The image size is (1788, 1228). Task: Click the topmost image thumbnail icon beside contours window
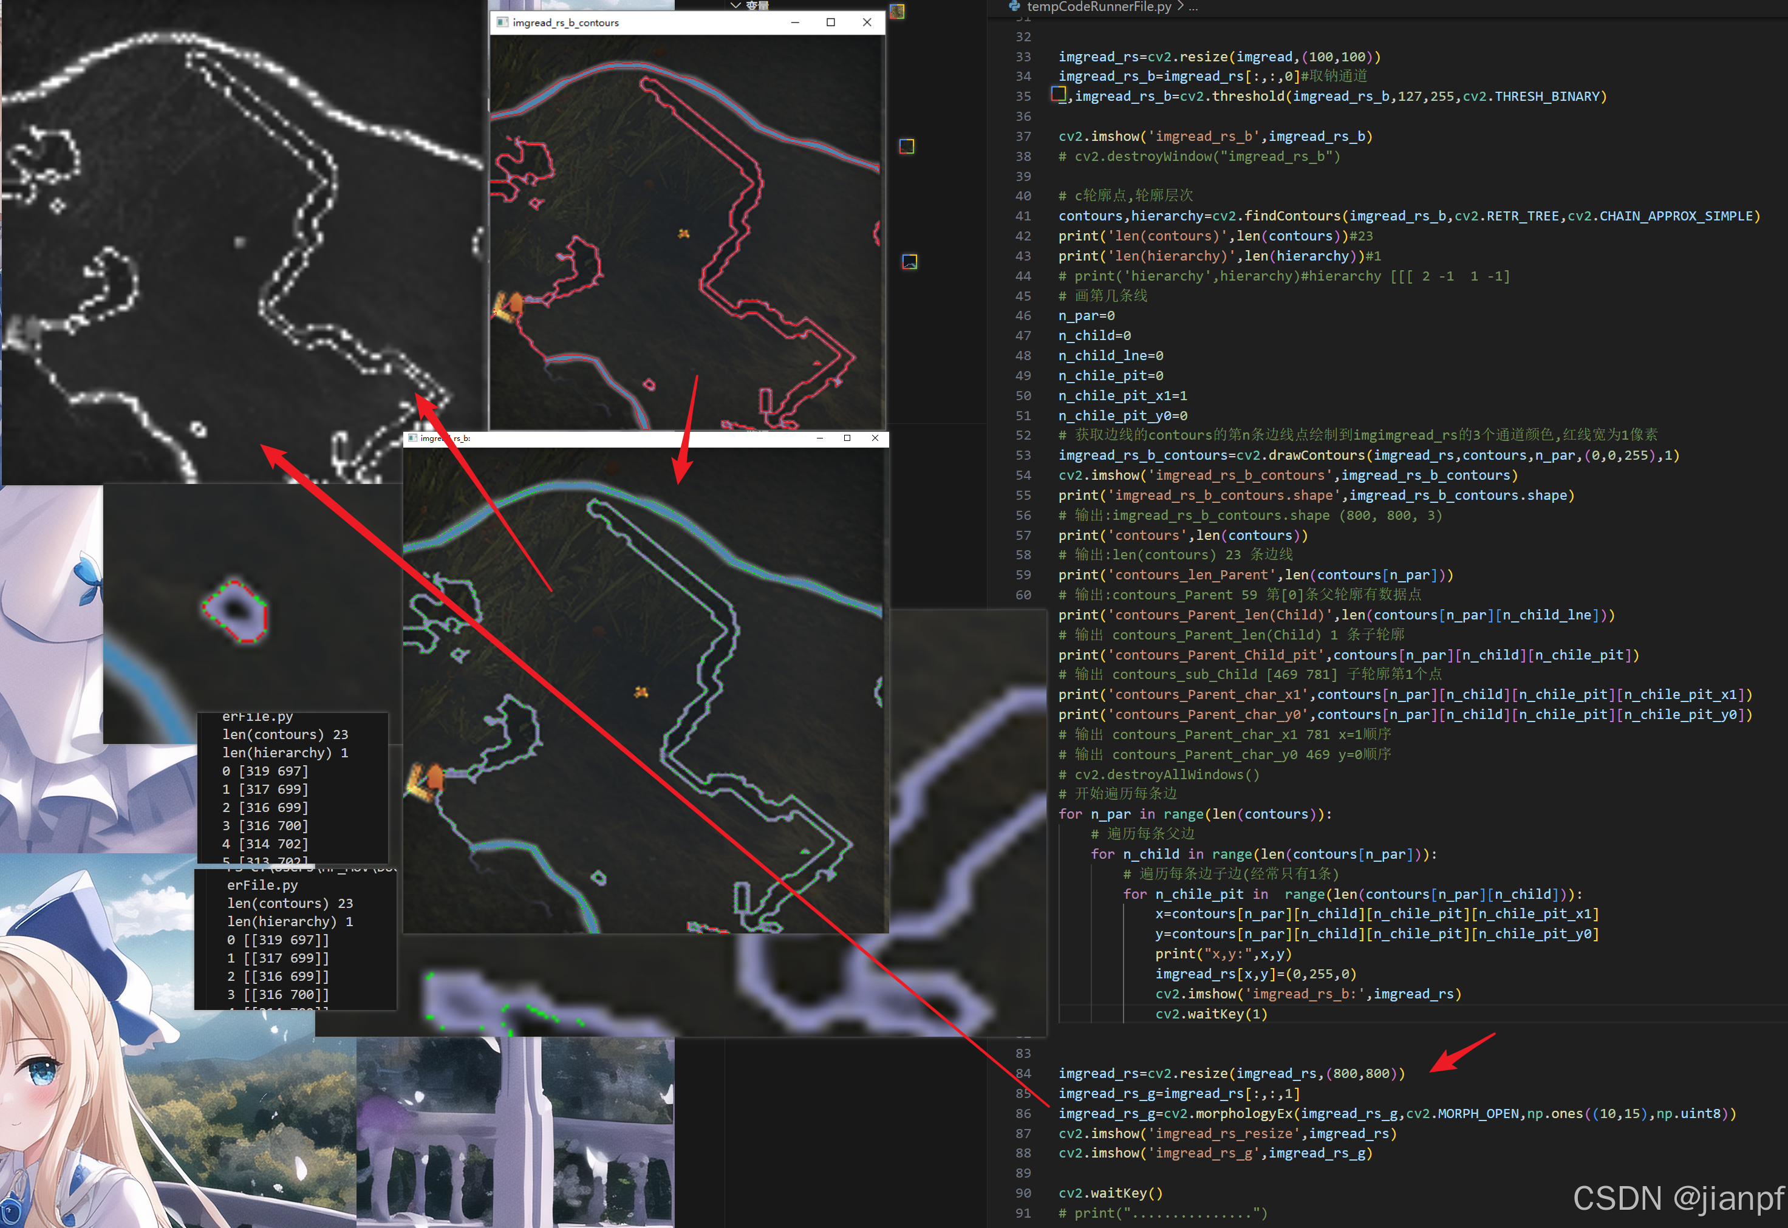click(x=897, y=12)
